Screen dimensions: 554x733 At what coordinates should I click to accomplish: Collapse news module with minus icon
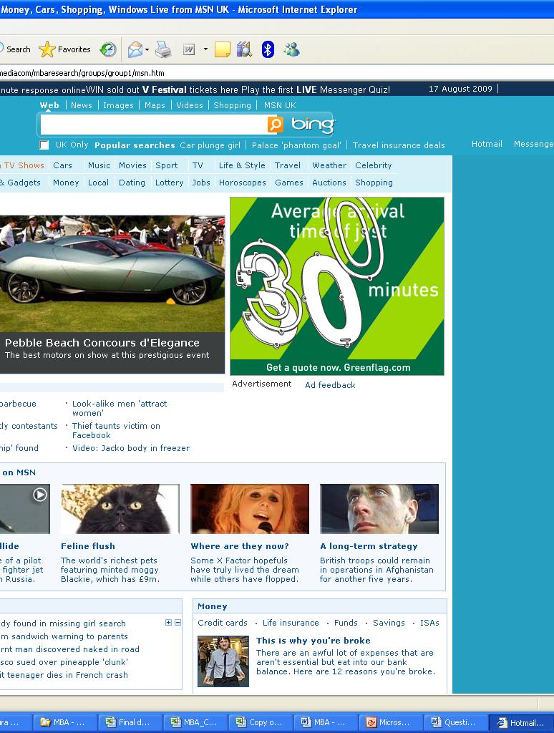(x=178, y=623)
